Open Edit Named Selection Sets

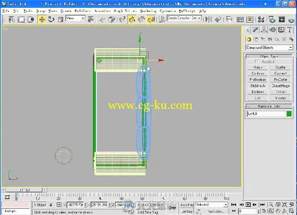pyautogui.click(x=162, y=19)
